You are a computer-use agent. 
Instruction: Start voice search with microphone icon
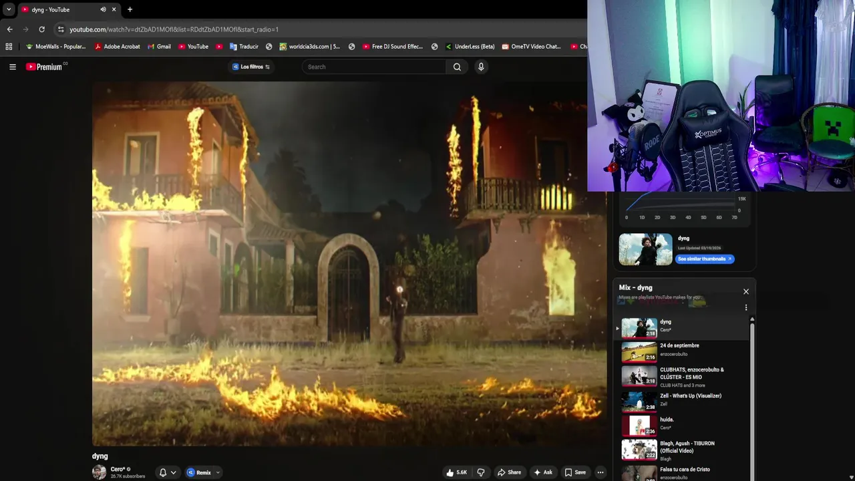click(x=480, y=67)
